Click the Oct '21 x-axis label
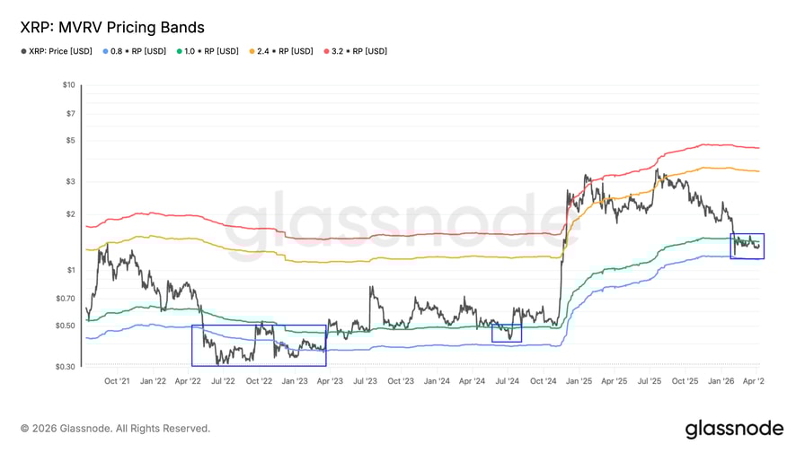This screenshot has height=452, width=805. (x=117, y=381)
